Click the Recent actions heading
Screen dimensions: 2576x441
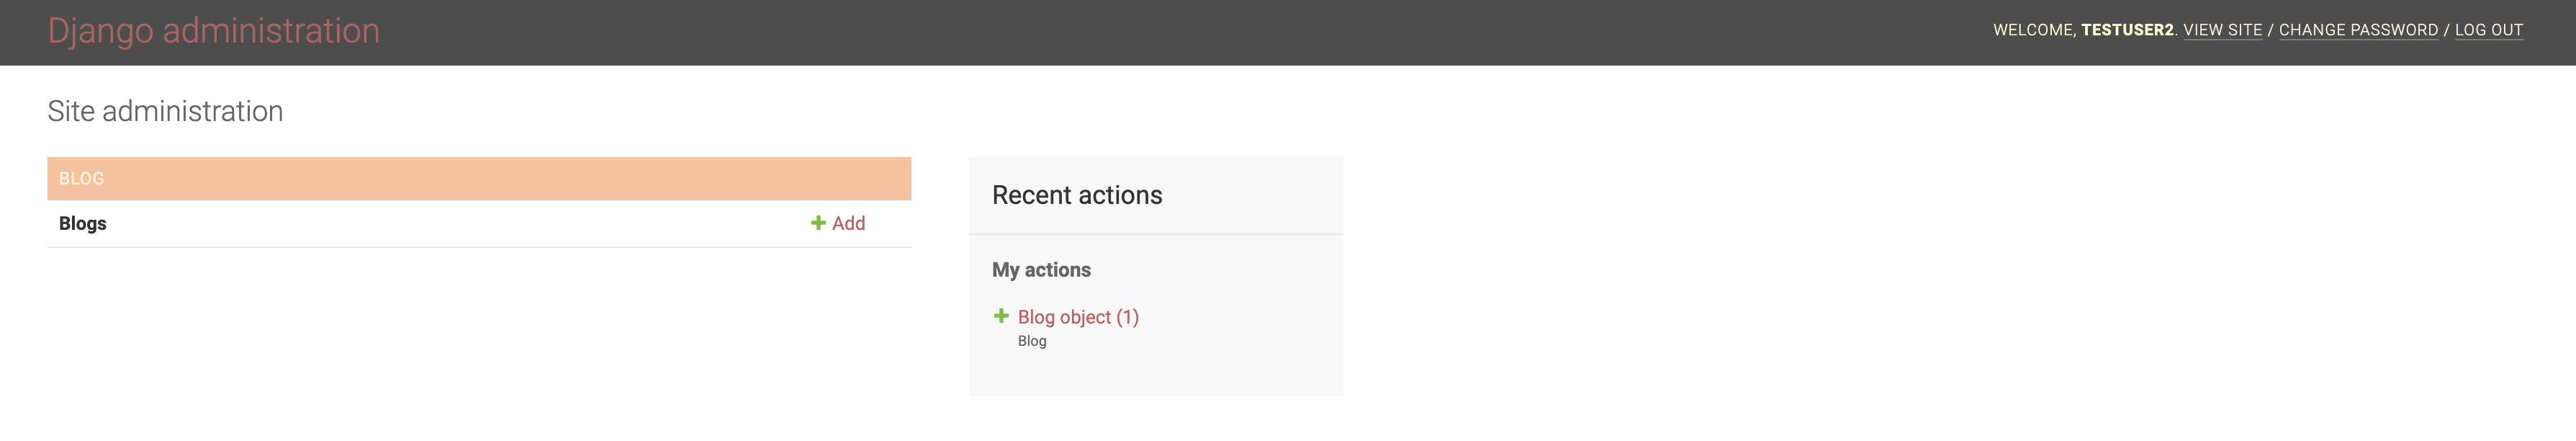[x=1076, y=195]
